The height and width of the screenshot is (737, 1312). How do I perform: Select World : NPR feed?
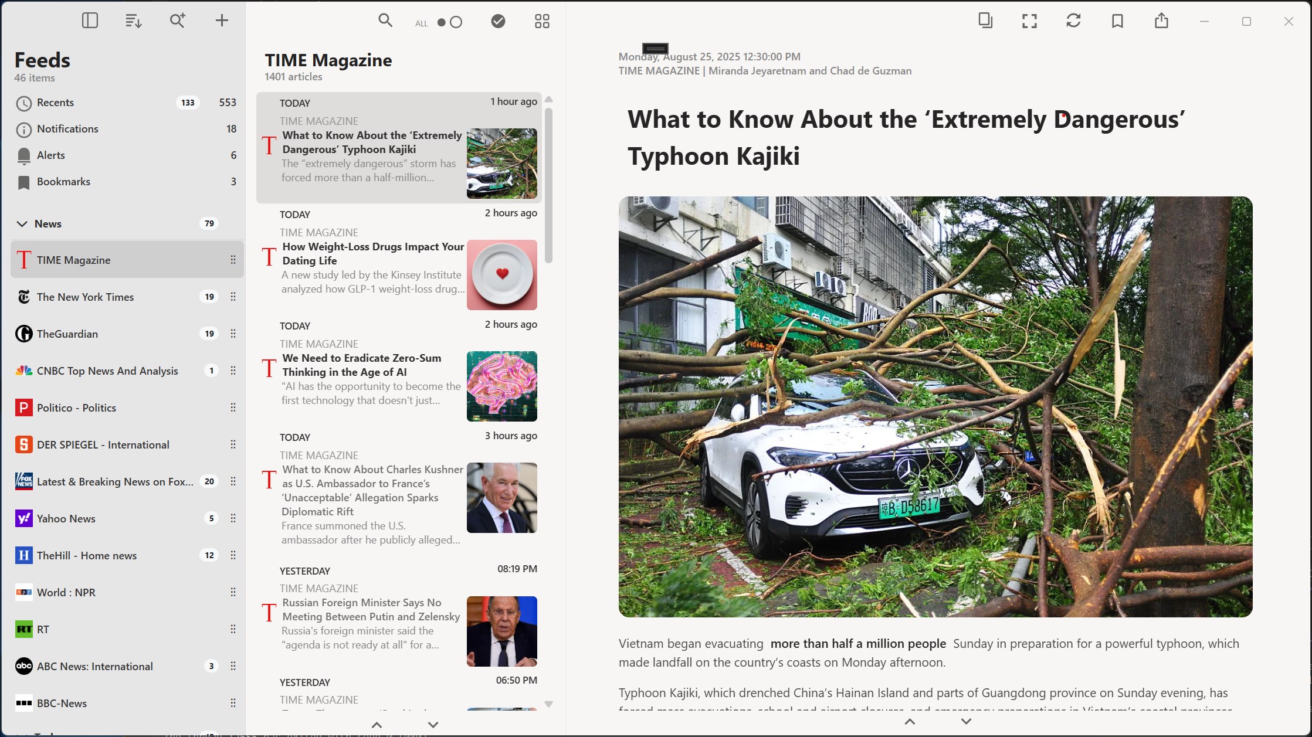tap(127, 592)
